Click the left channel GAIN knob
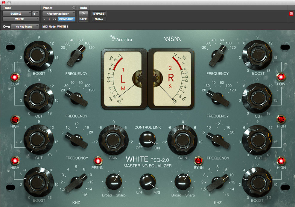 [x=113, y=140]
